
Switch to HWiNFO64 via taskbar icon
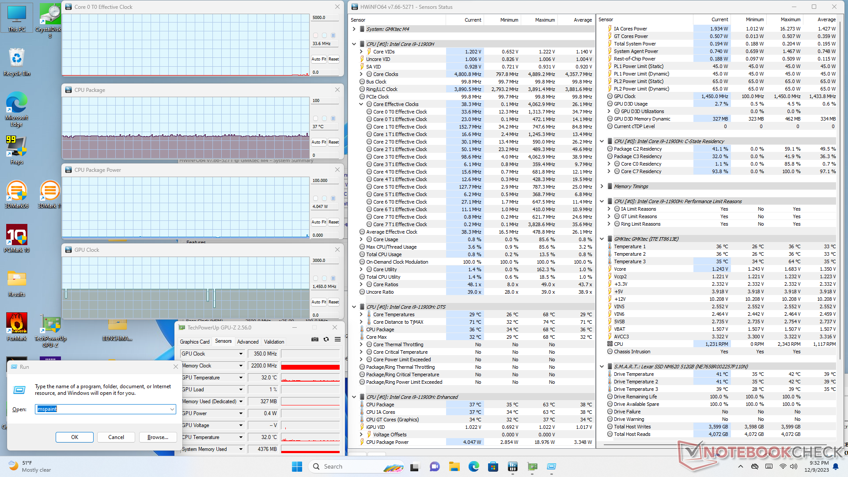point(512,466)
